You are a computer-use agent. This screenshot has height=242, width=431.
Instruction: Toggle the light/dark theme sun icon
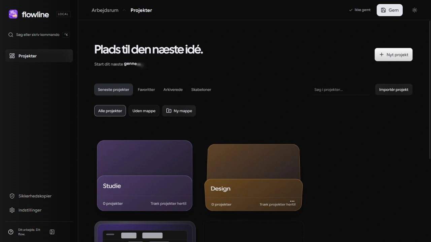tap(415, 10)
